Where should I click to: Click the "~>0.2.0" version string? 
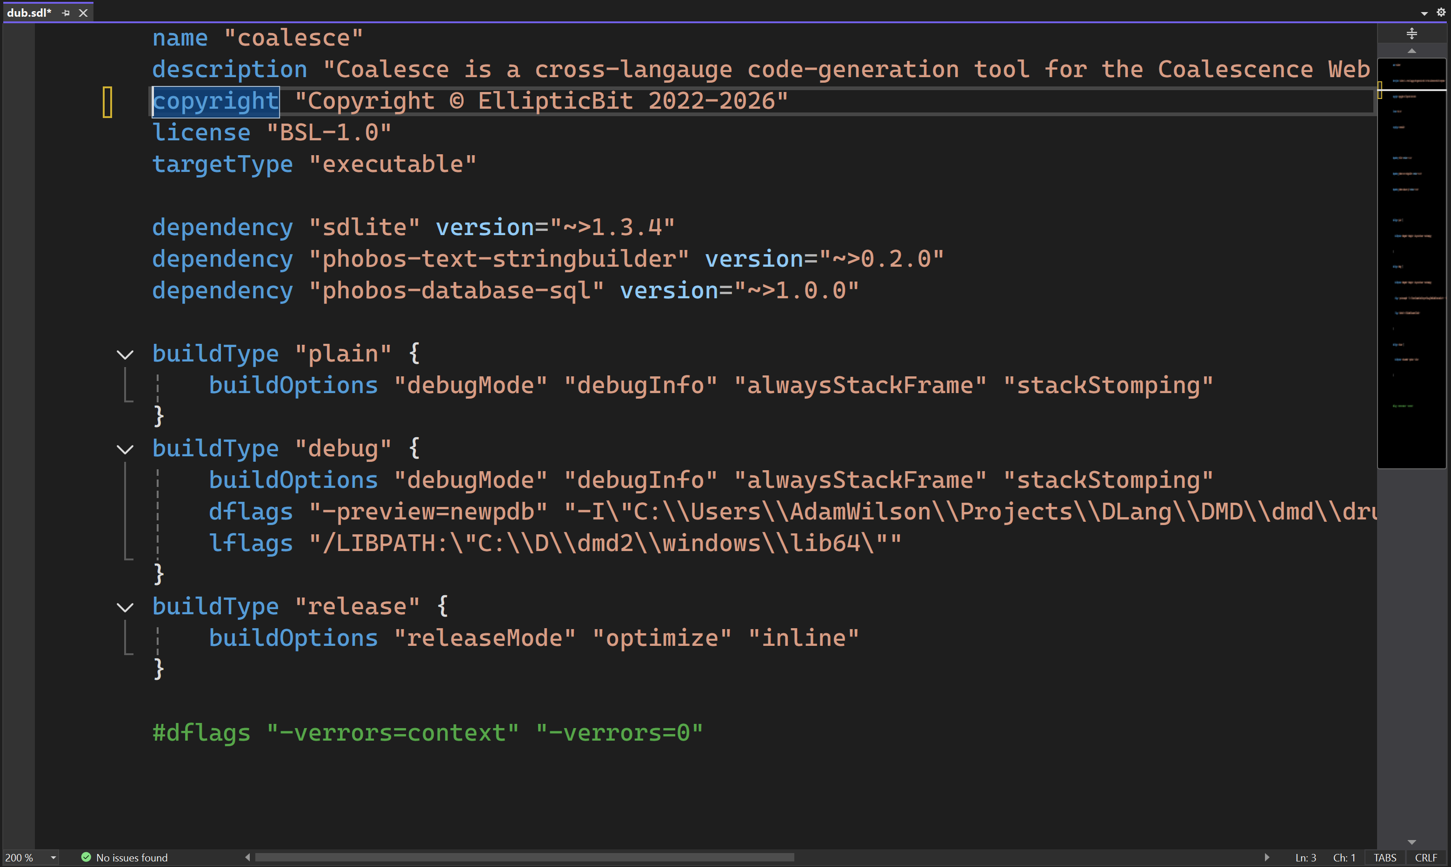(881, 259)
